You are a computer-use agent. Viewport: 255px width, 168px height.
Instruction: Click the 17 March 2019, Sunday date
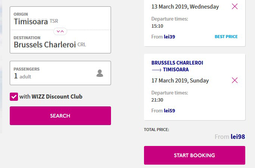pos(180,80)
